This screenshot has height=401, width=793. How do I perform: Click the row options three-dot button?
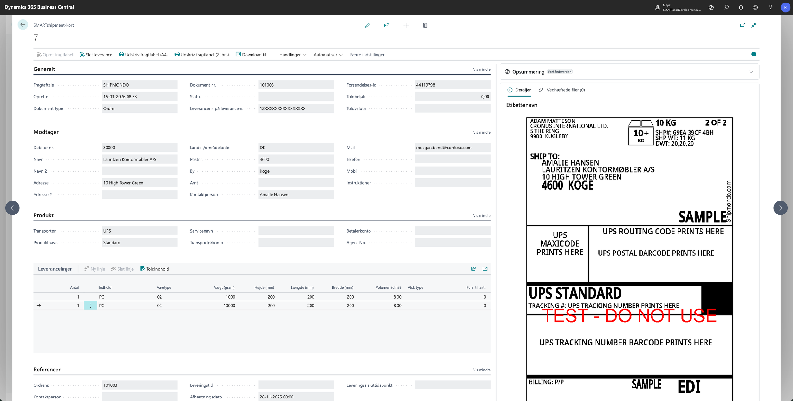pos(90,306)
